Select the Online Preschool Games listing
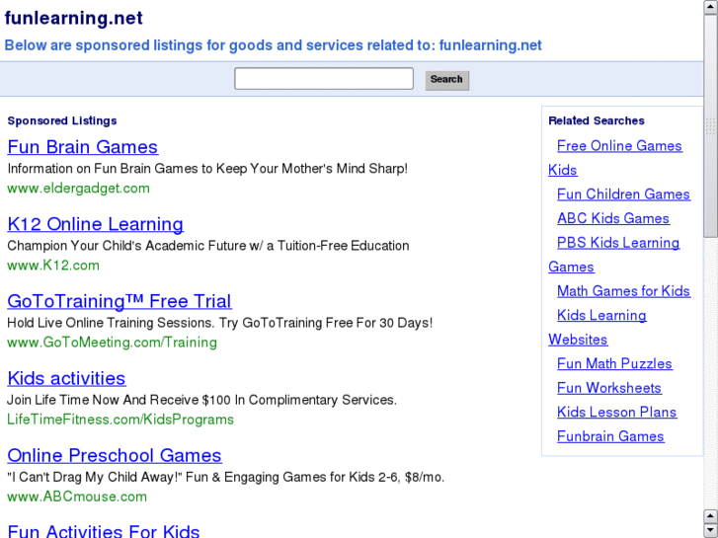 (x=114, y=455)
